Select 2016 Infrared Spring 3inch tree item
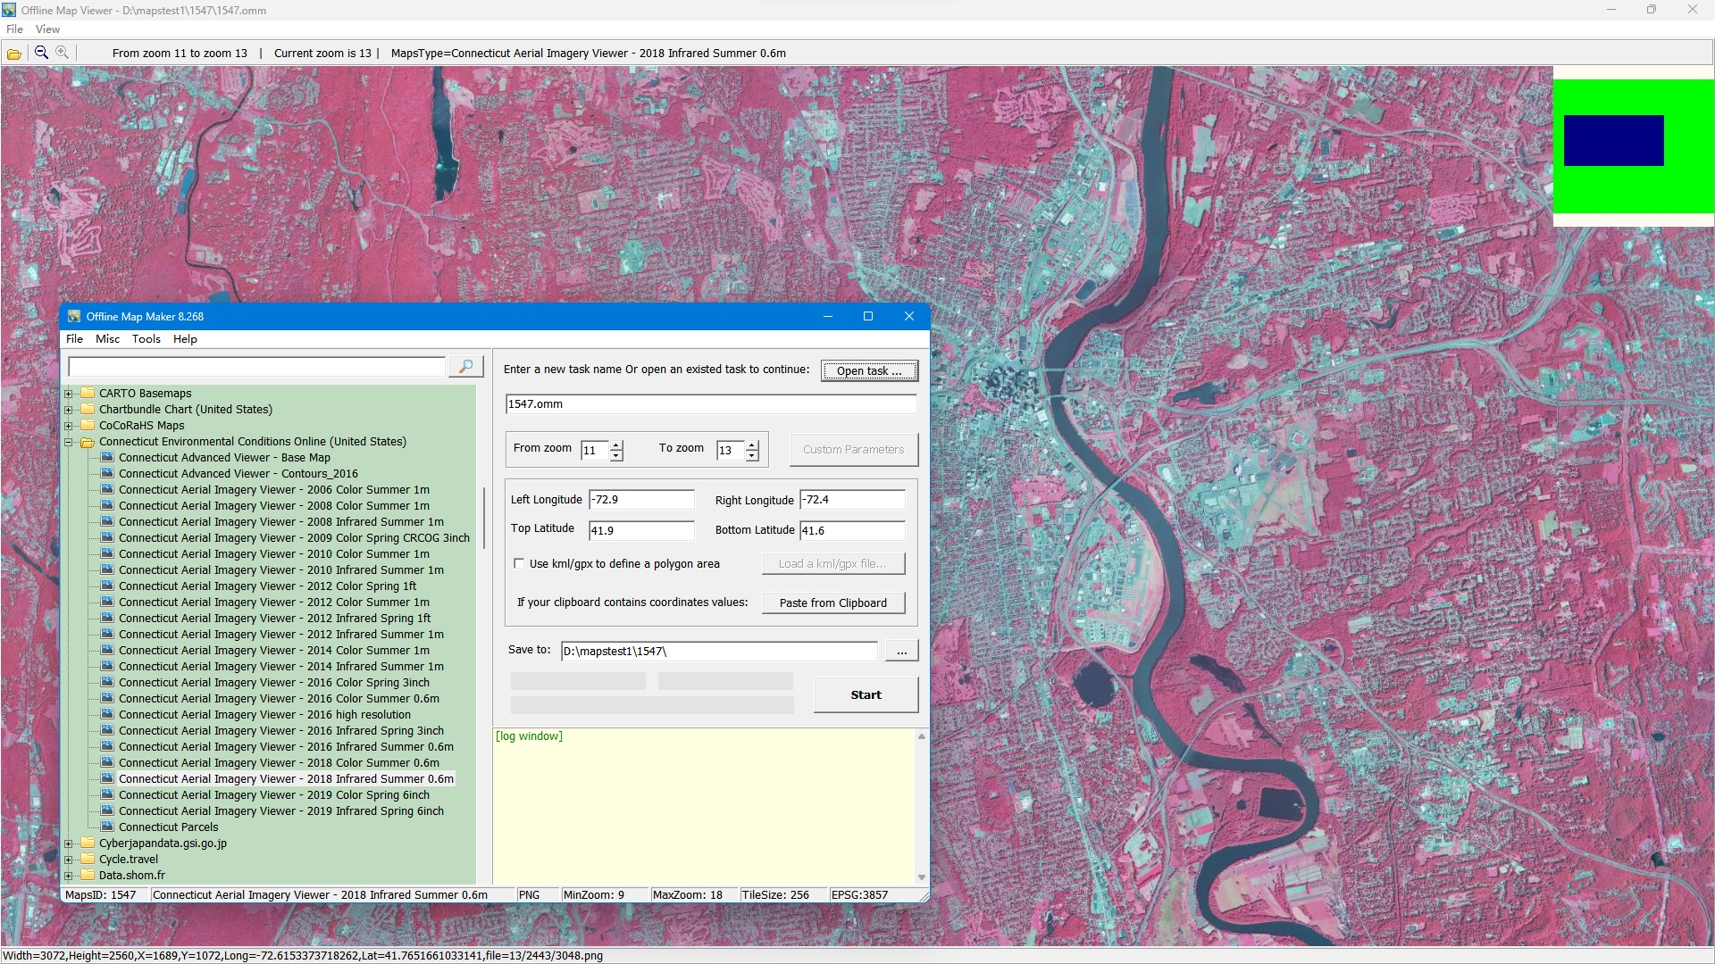 click(x=281, y=730)
